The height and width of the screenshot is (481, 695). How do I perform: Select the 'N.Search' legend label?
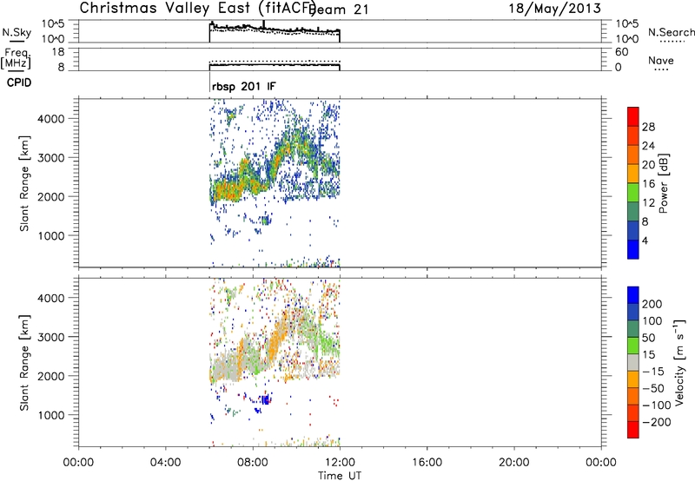click(672, 32)
